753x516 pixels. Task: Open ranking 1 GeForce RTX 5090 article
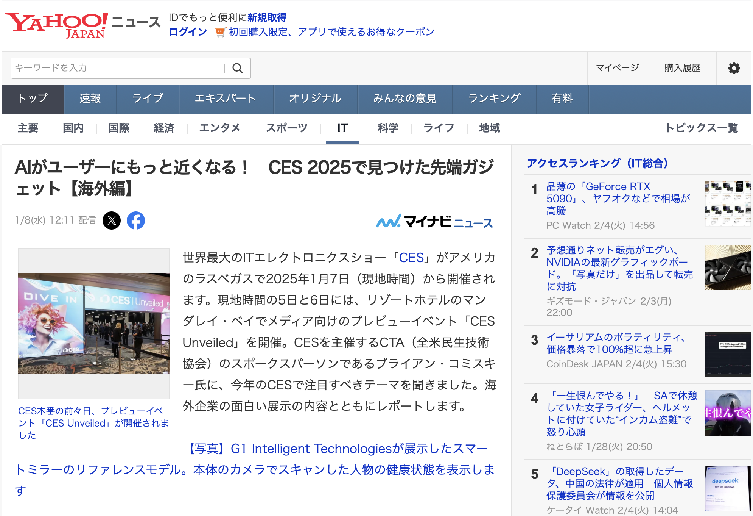click(x=618, y=199)
